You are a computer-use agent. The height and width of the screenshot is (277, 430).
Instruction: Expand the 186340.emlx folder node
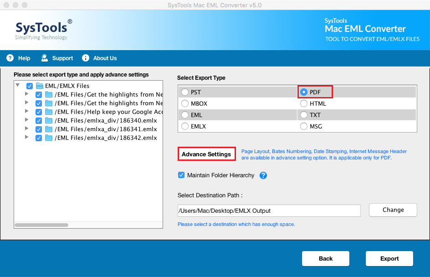pyautogui.click(x=26, y=119)
